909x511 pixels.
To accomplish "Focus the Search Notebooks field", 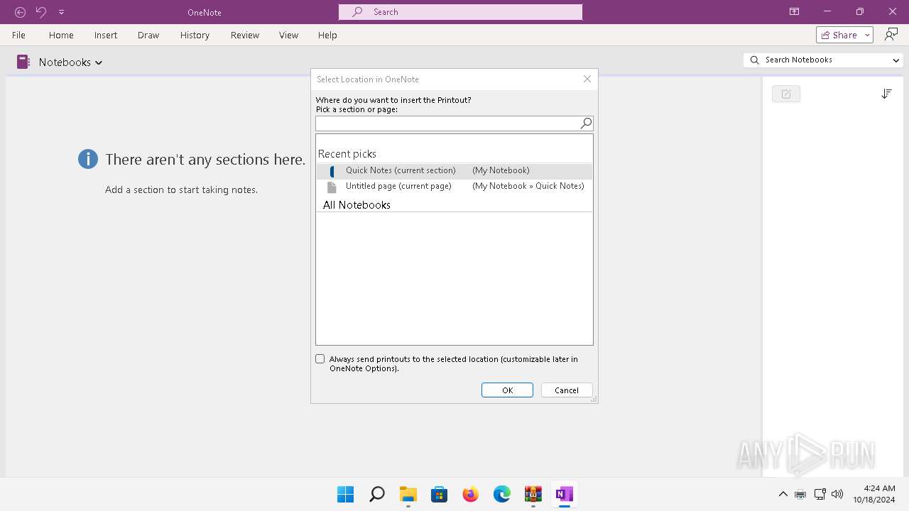I will 824,60.
